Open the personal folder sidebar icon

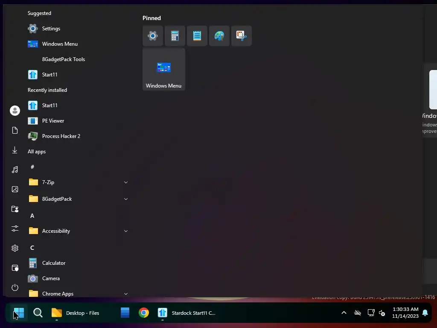[15, 209]
